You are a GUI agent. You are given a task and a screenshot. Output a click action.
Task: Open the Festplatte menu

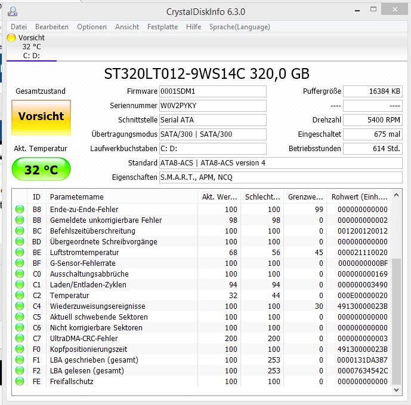click(162, 27)
